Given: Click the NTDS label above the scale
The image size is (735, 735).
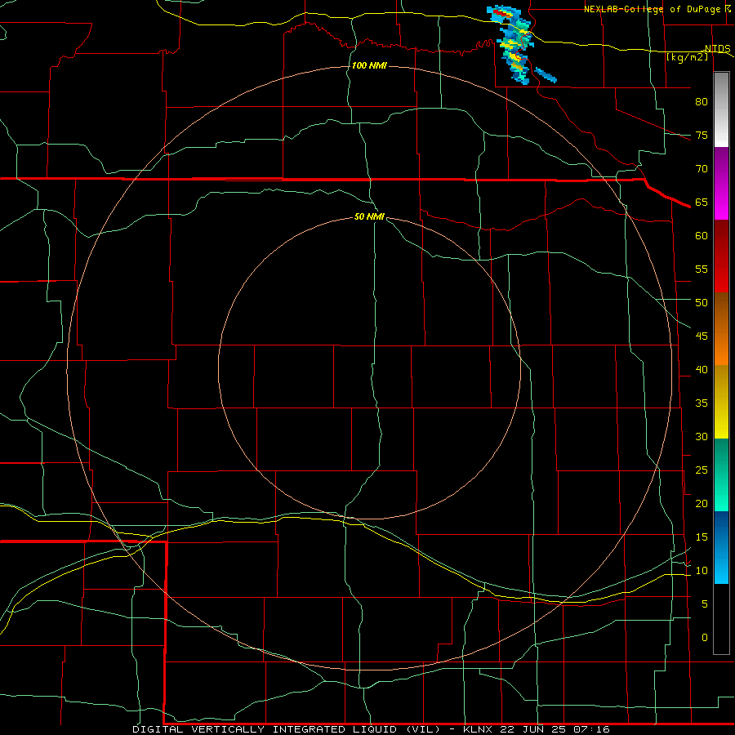Looking at the screenshot, I should (718, 49).
